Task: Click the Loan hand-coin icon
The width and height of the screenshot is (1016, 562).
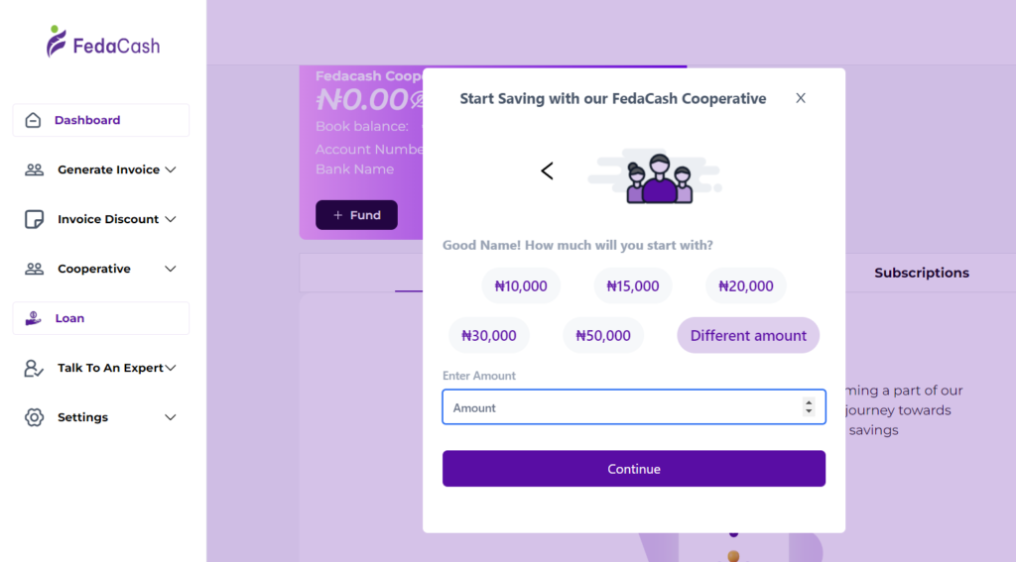Action: 34,318
